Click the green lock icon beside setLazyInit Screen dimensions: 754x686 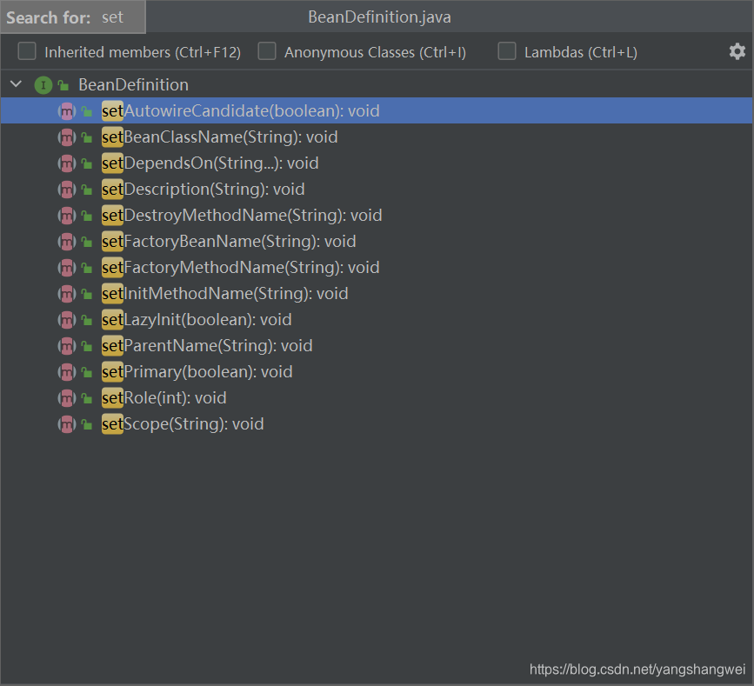87,320
